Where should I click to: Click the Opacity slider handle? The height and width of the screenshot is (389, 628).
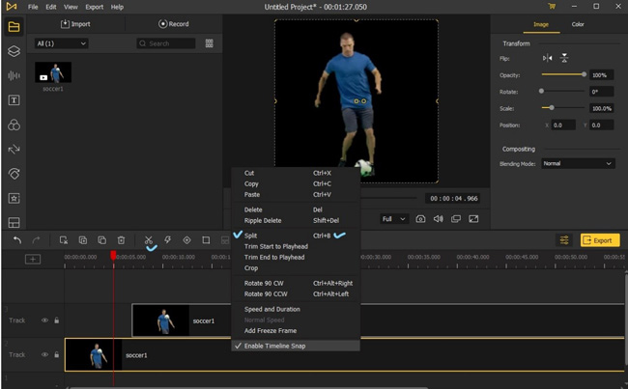pos(584,74)
